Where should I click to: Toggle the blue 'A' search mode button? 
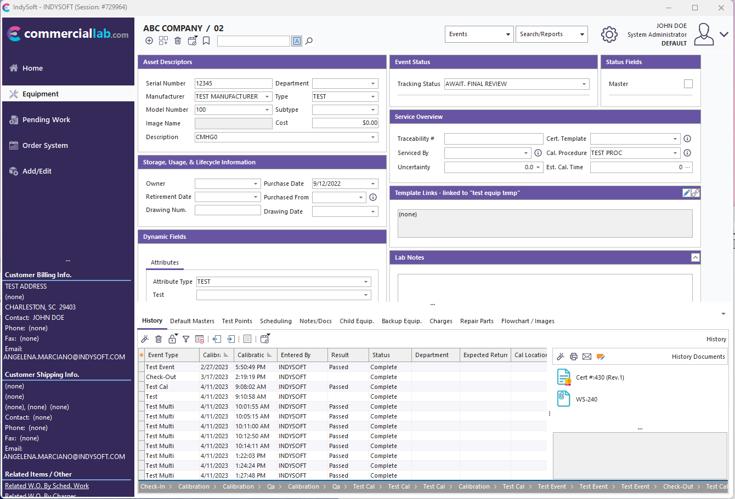(297, 41)
